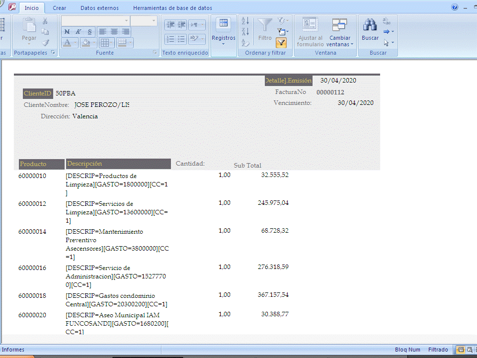
Task: Click the Buscar binoculars icon
Action: tap(370, 25)
